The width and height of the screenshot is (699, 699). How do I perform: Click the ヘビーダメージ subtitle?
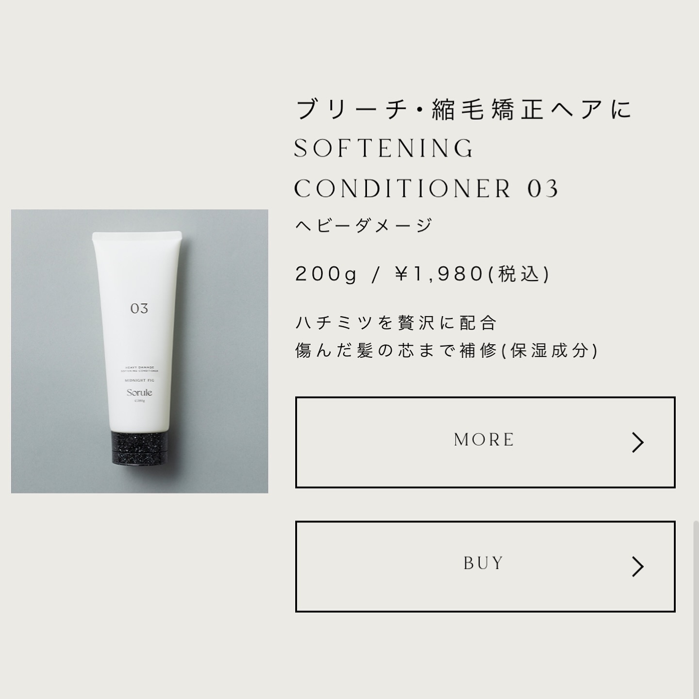click(364, 225)
